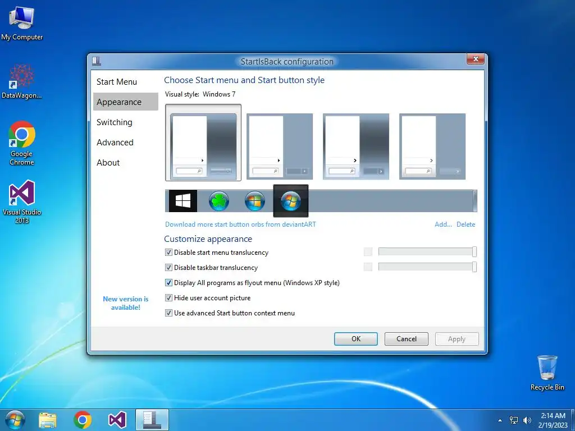Select the second flat start menu style
Viewport: 575px width, 431px height.
coord(280,146)
